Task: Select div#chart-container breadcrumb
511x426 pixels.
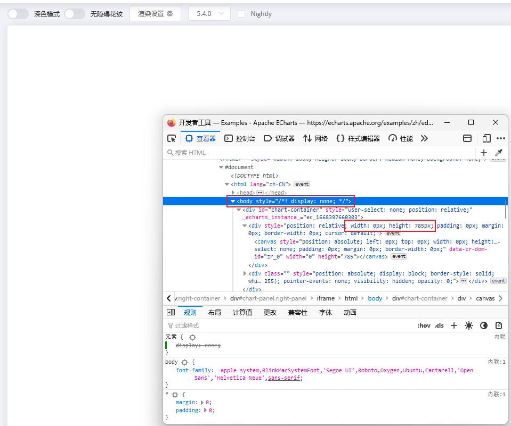Action: point(420,298)
